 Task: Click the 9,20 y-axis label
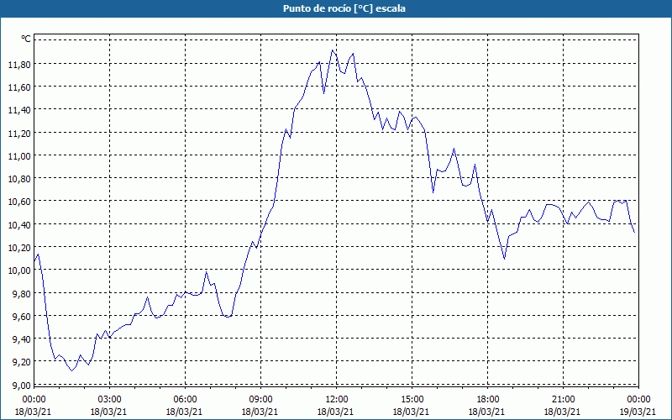pyautogui.click(x=22, y=362)
